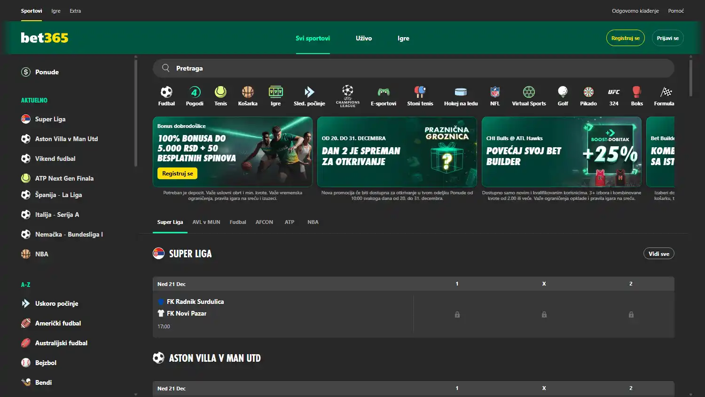
Task: Click the search magnifier icon
Action: point(166,68)
